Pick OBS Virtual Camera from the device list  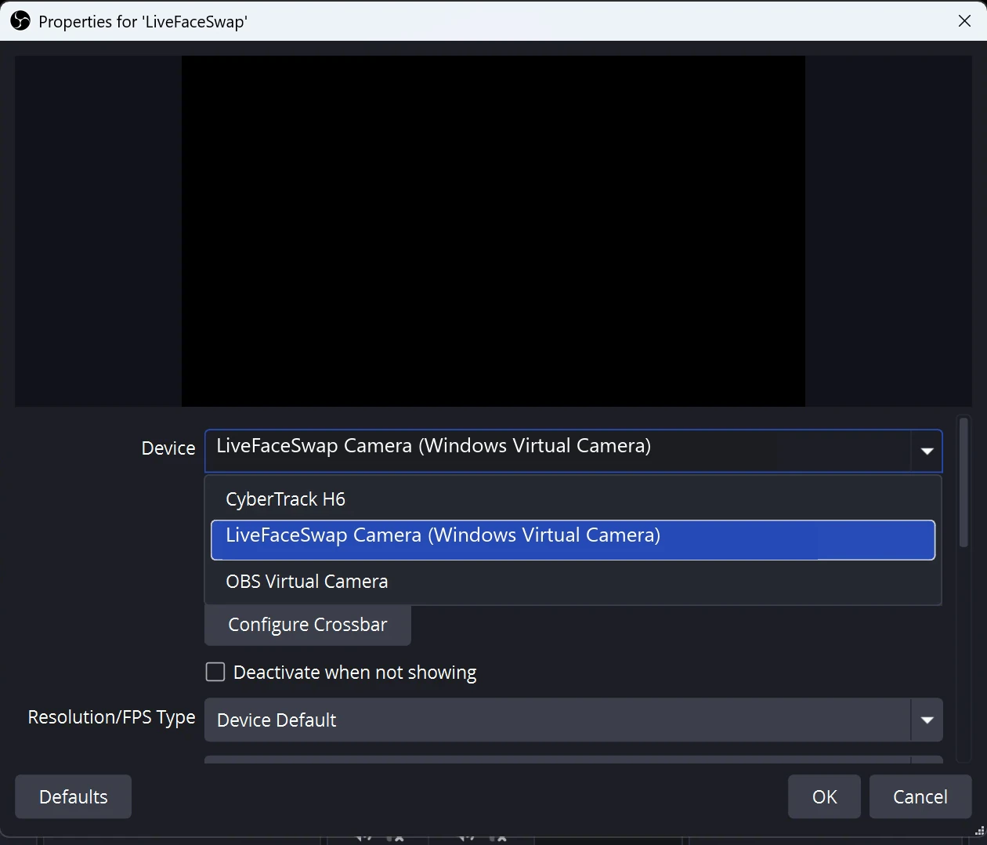tap(573, 582)
